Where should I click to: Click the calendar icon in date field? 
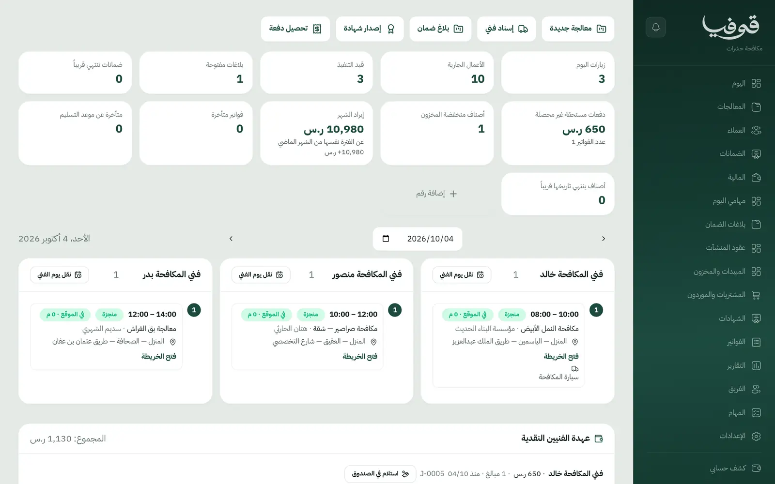pos(386,239)
